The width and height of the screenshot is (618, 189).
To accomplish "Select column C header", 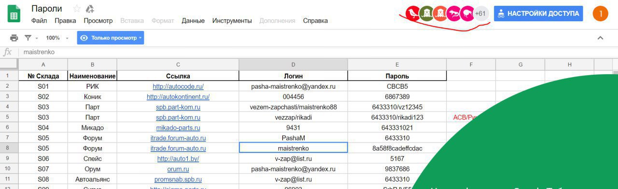I will 178,65.
